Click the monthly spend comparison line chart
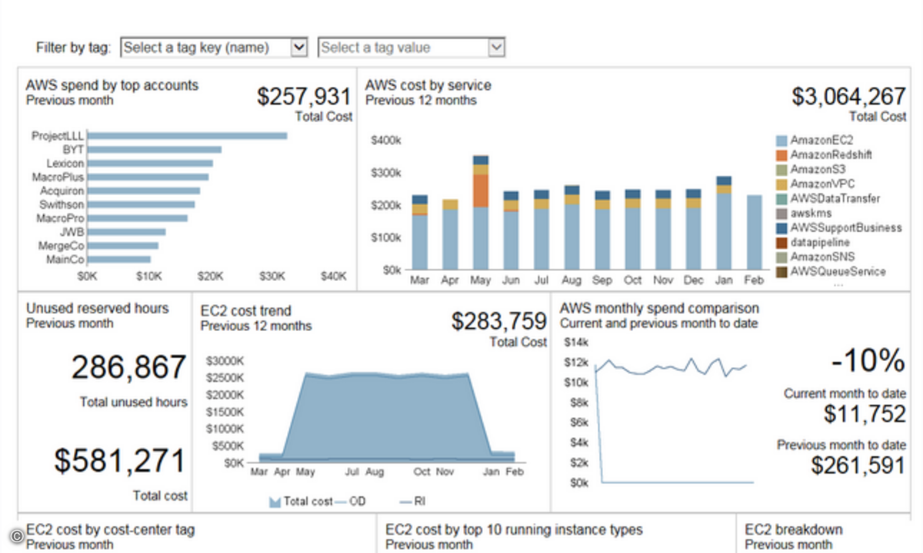 coord(674,421)
